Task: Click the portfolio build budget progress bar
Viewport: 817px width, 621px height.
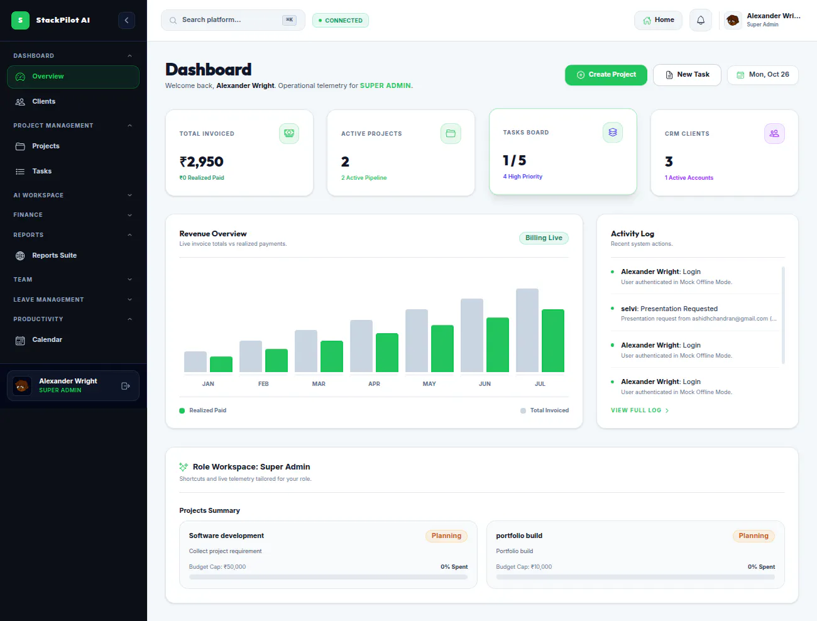Action: [635, 577]
